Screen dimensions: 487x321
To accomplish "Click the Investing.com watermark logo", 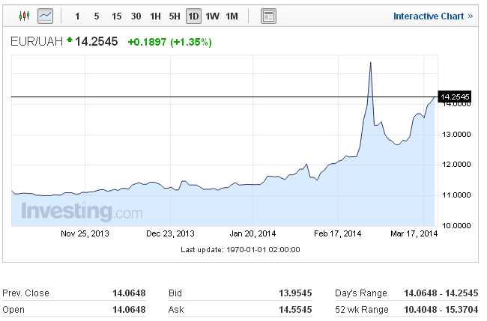I will click(x=82, y=211).
